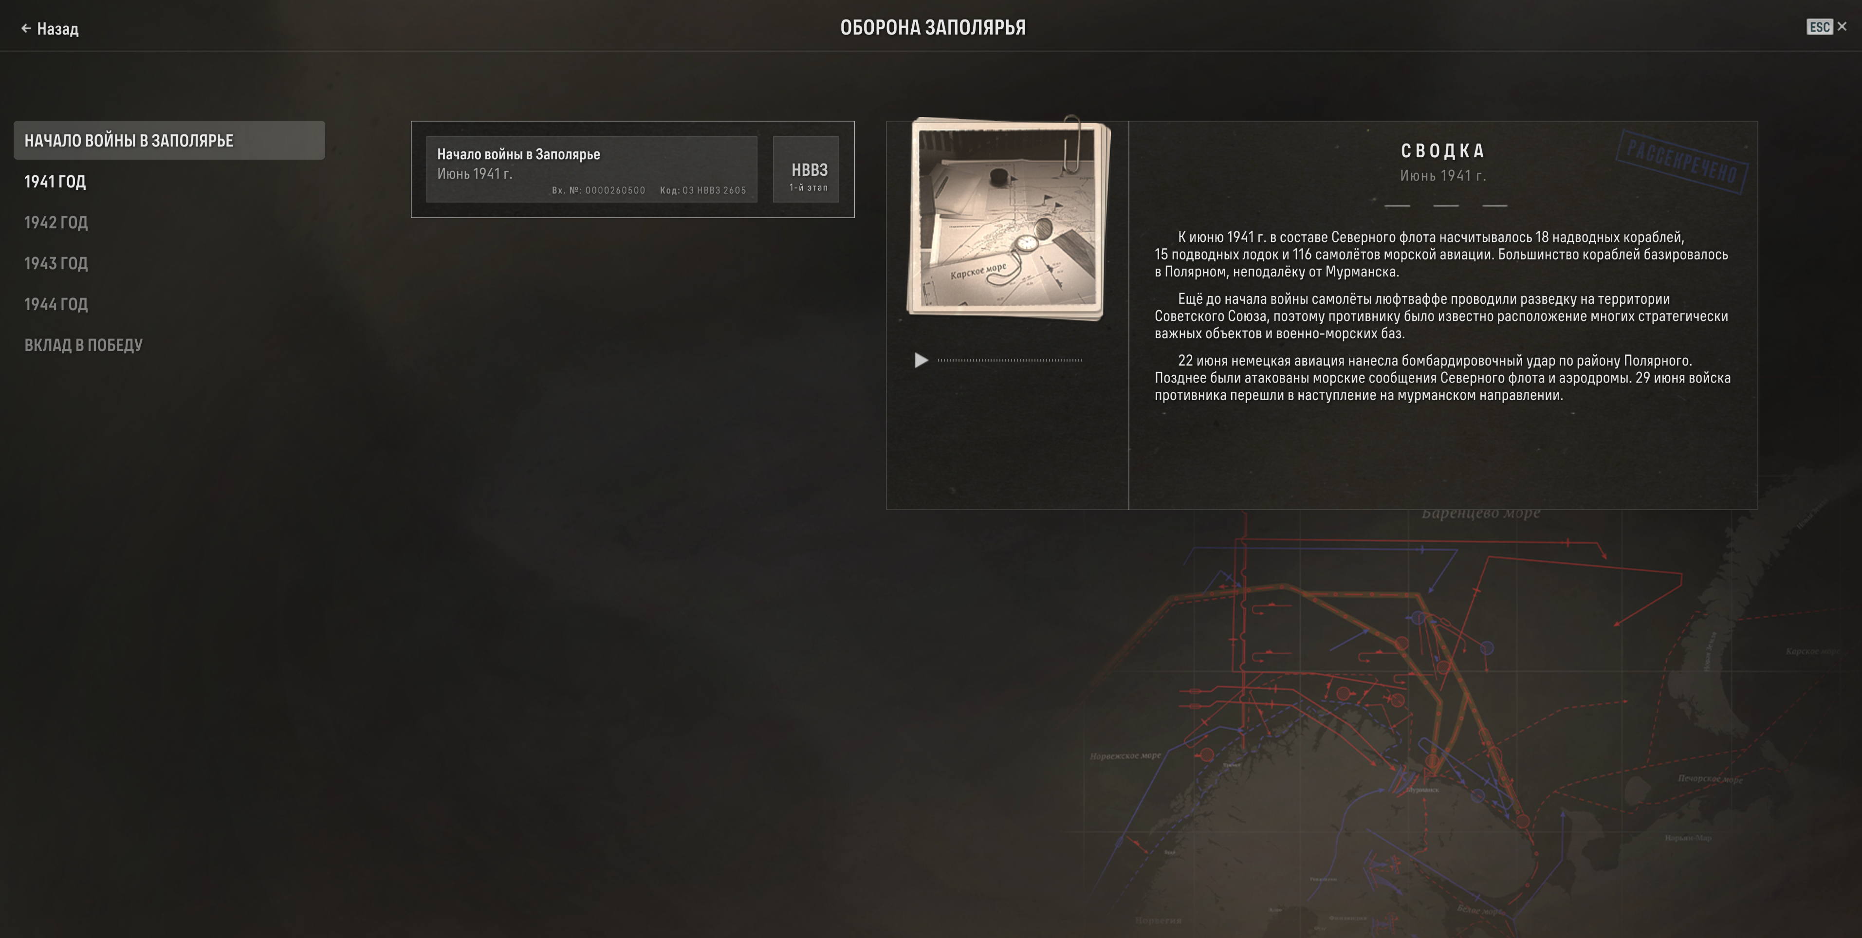
Task: Open the 1941 ГОД section
Action: click(55, 182)
